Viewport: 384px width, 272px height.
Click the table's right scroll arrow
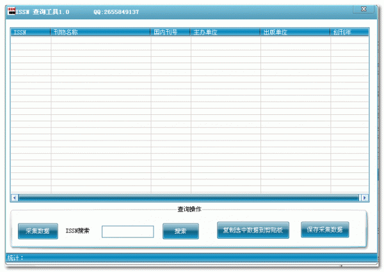[365, 198]
